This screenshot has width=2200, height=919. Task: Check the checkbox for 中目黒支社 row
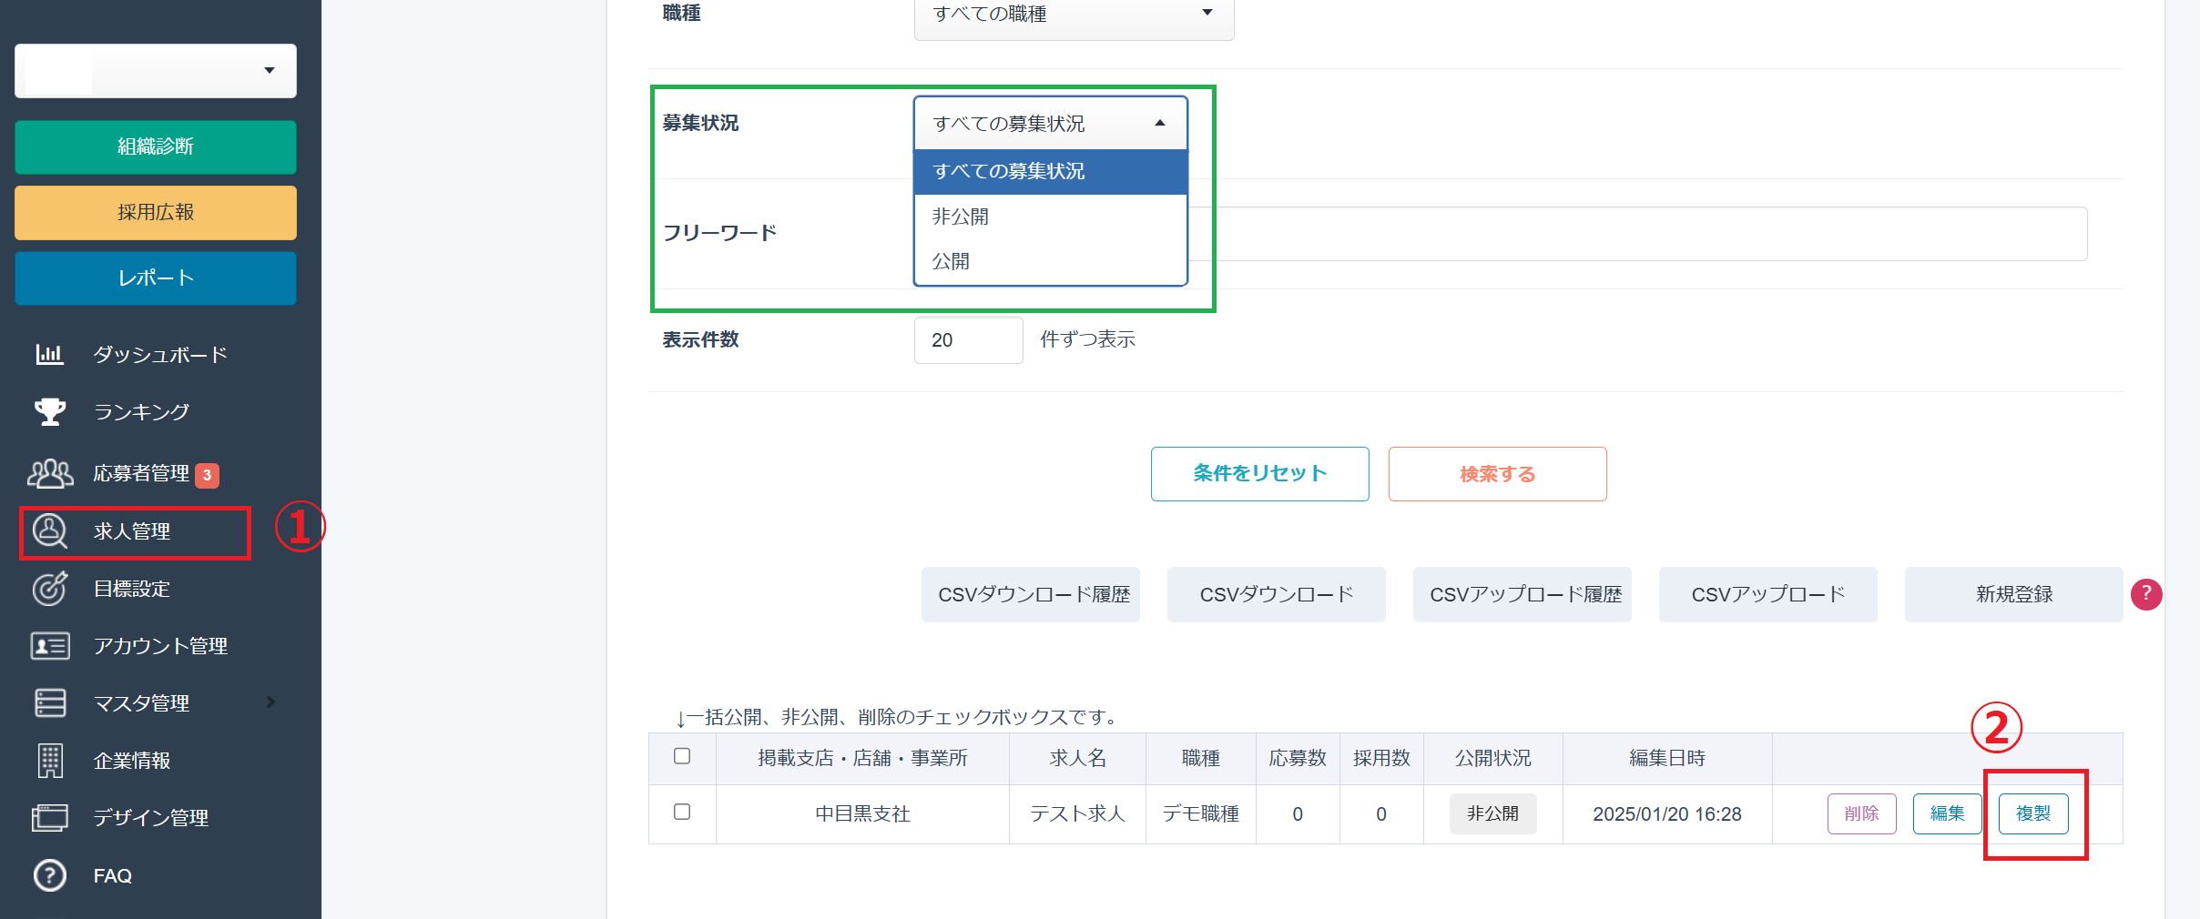click(x=682, y=812)
